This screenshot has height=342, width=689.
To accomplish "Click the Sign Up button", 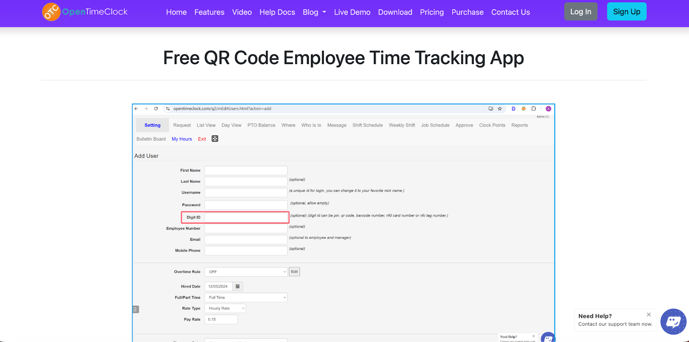I will click(626, 12).
